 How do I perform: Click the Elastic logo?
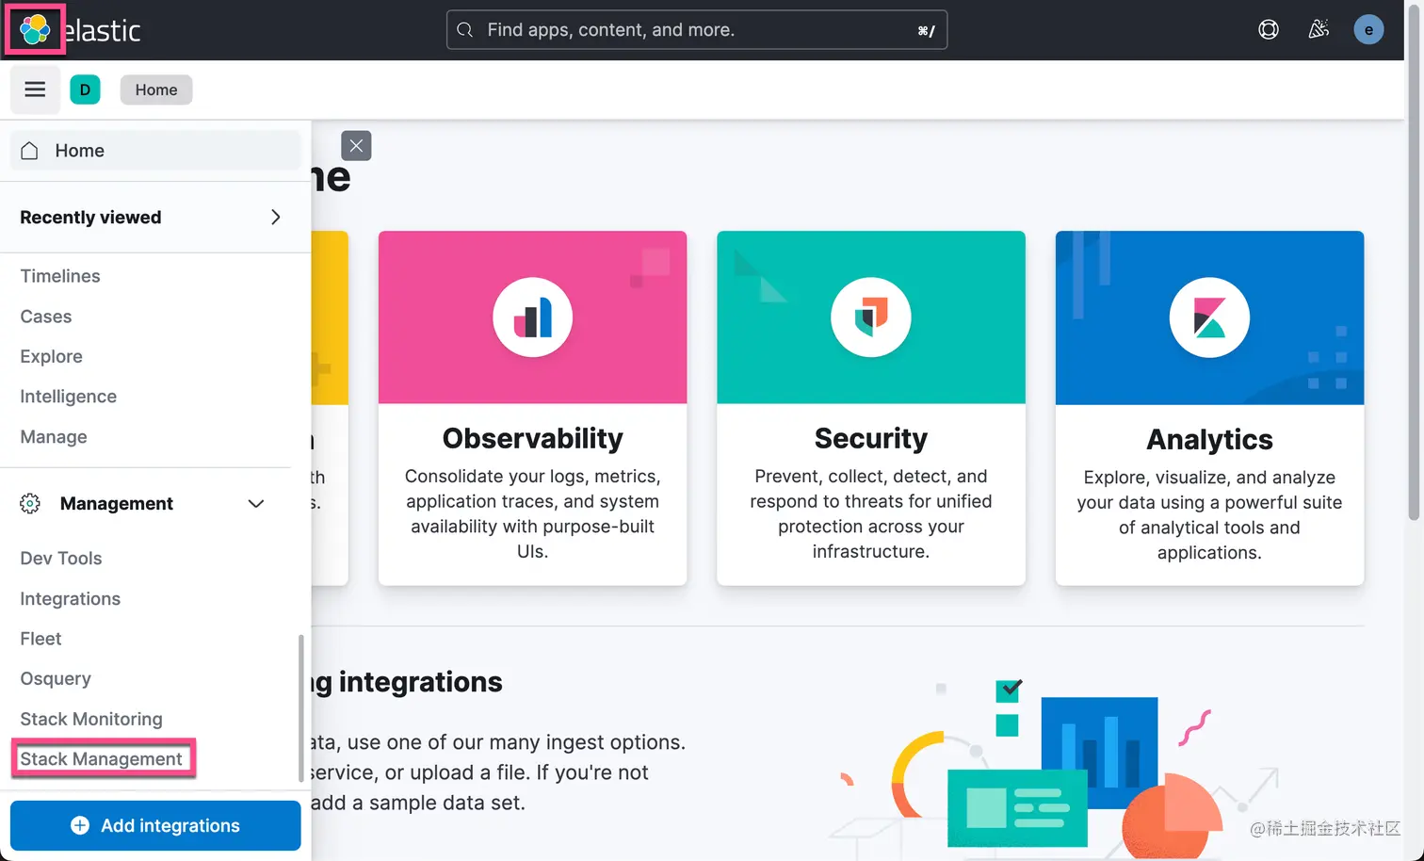tap(35, 29)
